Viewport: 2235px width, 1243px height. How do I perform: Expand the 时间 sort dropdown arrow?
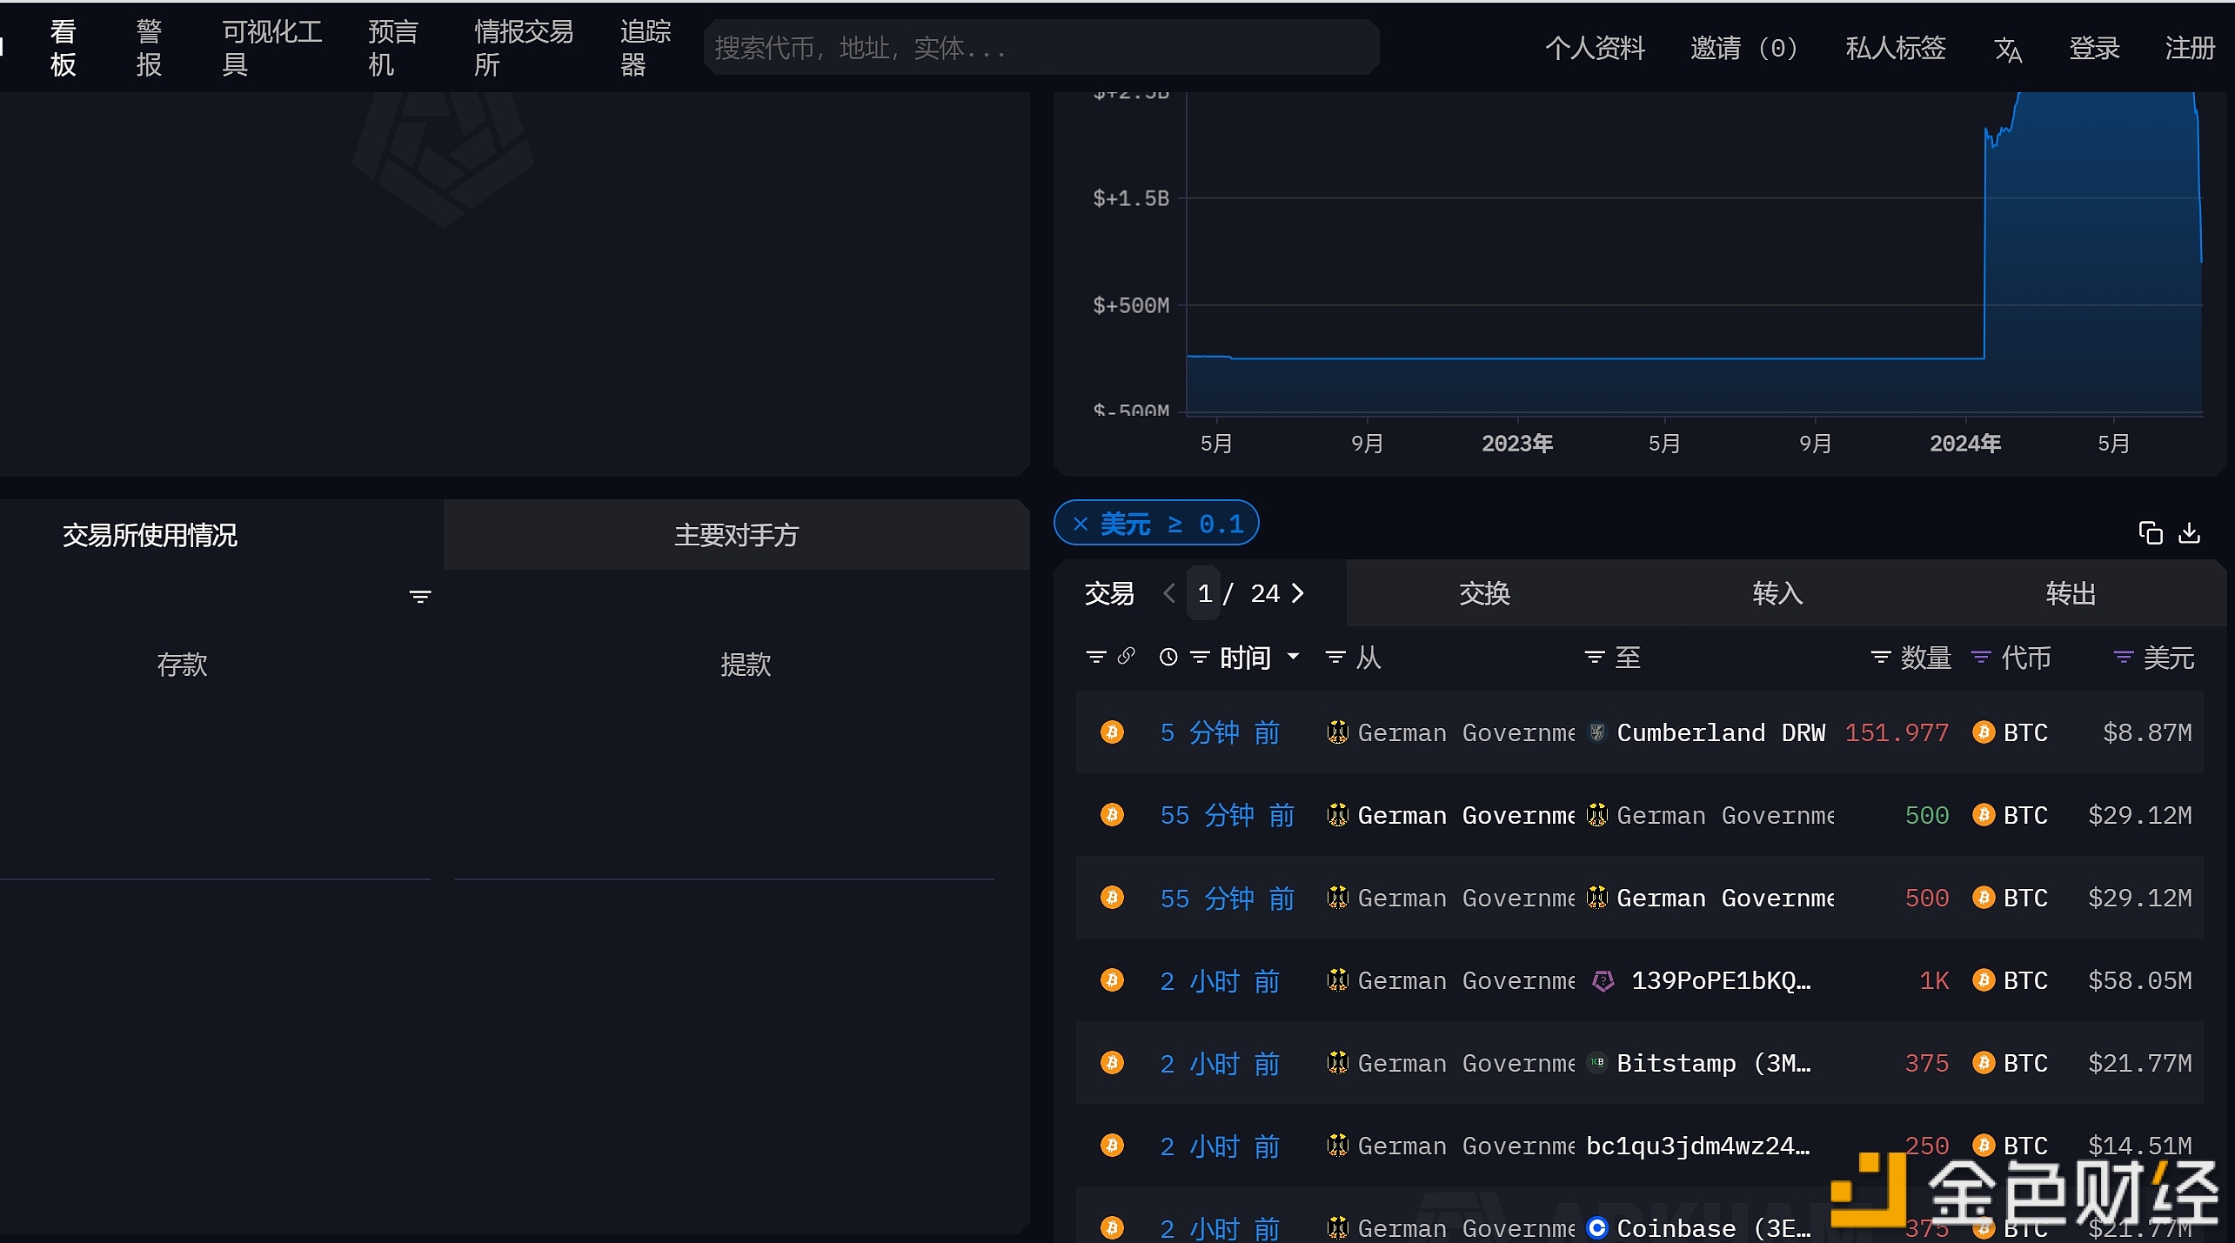1294,657
